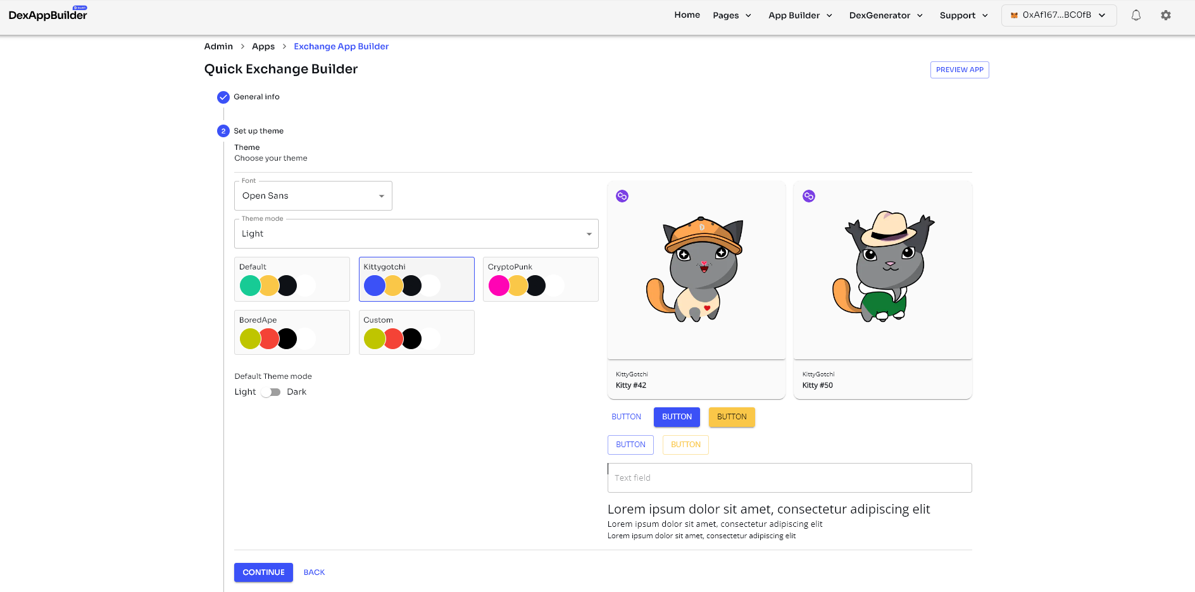Image resolution: width=1195 pixels, height=592 pixels.
Task: Open the settings gear icon
Action: pyautogui.click(x=1165, y=15)
